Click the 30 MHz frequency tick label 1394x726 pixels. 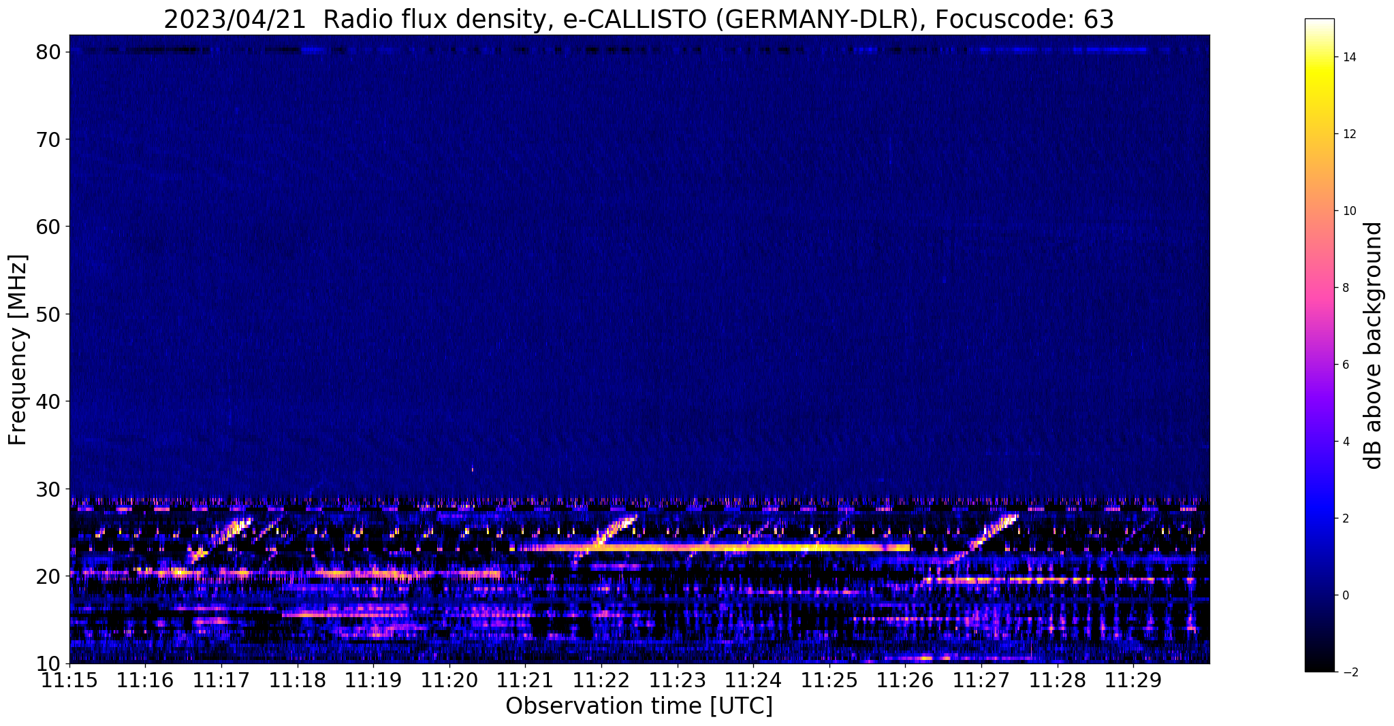tap(49, 489)
